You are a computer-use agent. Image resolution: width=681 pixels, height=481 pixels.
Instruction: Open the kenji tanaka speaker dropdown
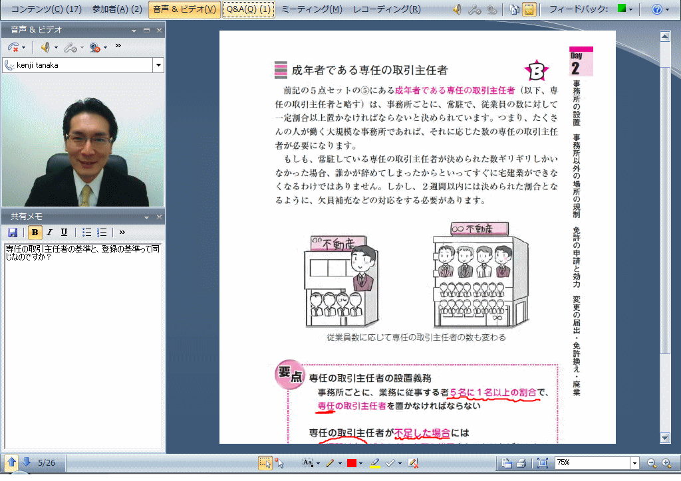click(158, 65)
